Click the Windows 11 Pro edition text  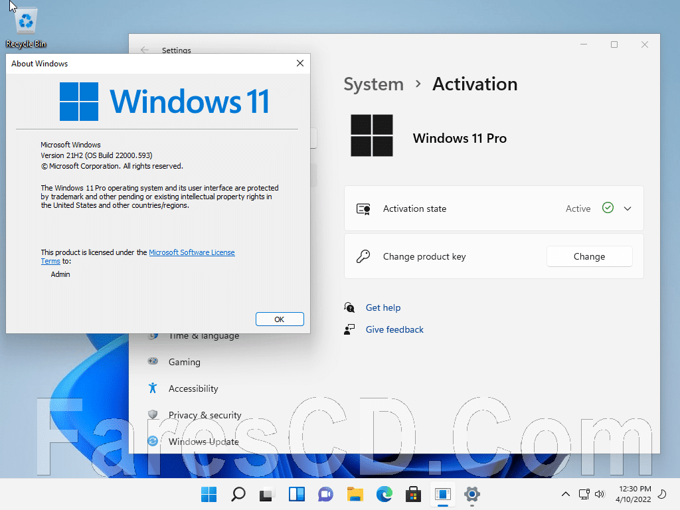click(460, 138)
